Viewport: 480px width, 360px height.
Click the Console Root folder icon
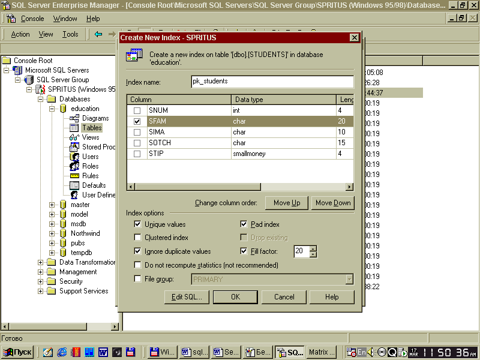[x=7, y=61]
